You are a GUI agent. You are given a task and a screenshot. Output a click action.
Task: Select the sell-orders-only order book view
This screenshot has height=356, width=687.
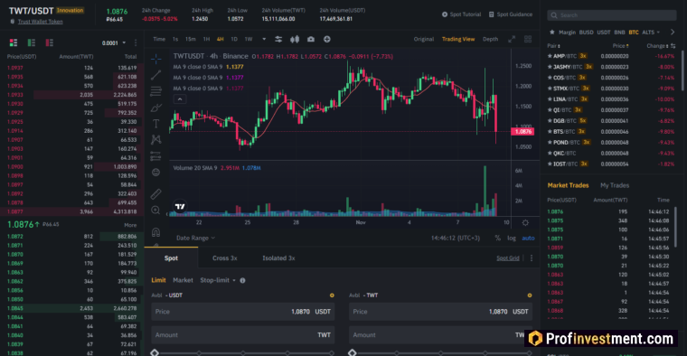(49, 42)
